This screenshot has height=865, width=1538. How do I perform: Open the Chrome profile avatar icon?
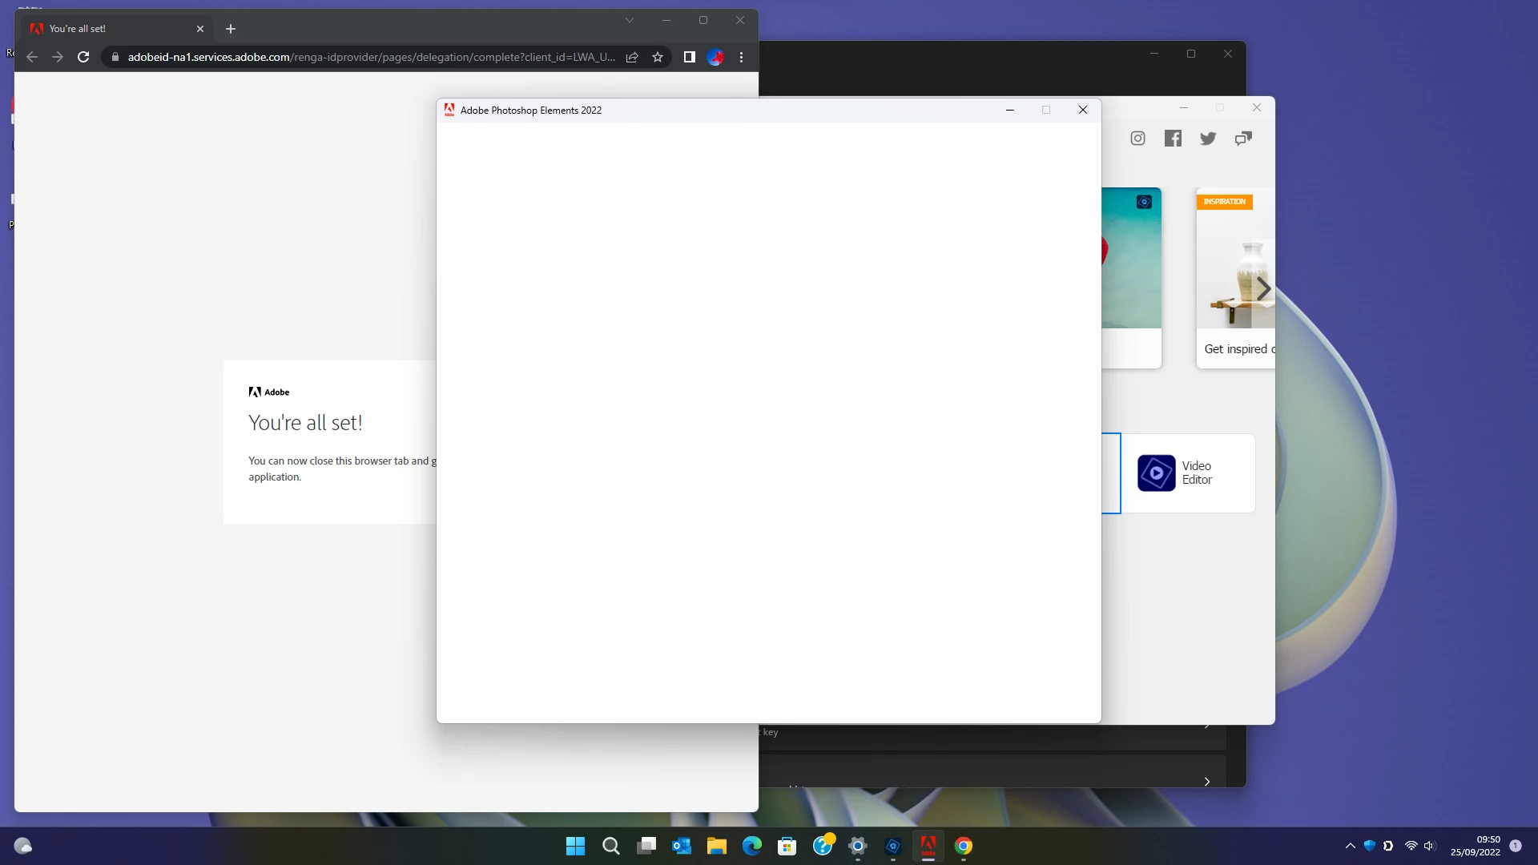[x=715, y=57]
